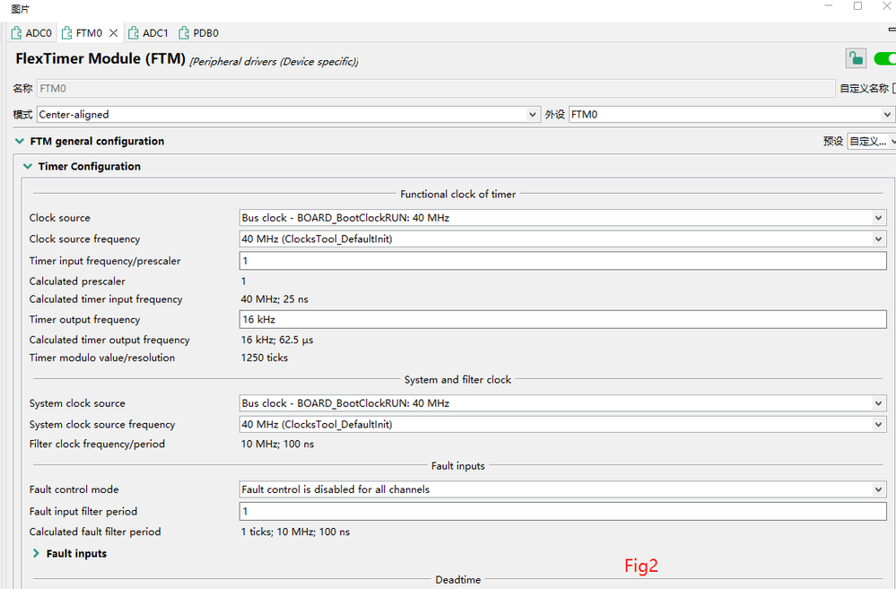Screen dimensions: 896x589
Task: Maximize the picture viewer window
Action: click(857, 6)
